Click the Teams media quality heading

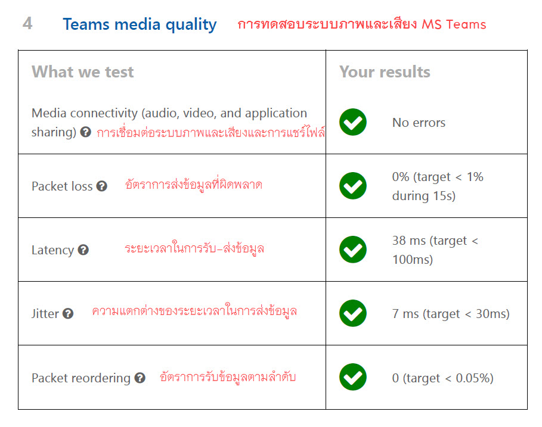pyautogui.click(x=140, y=24)
